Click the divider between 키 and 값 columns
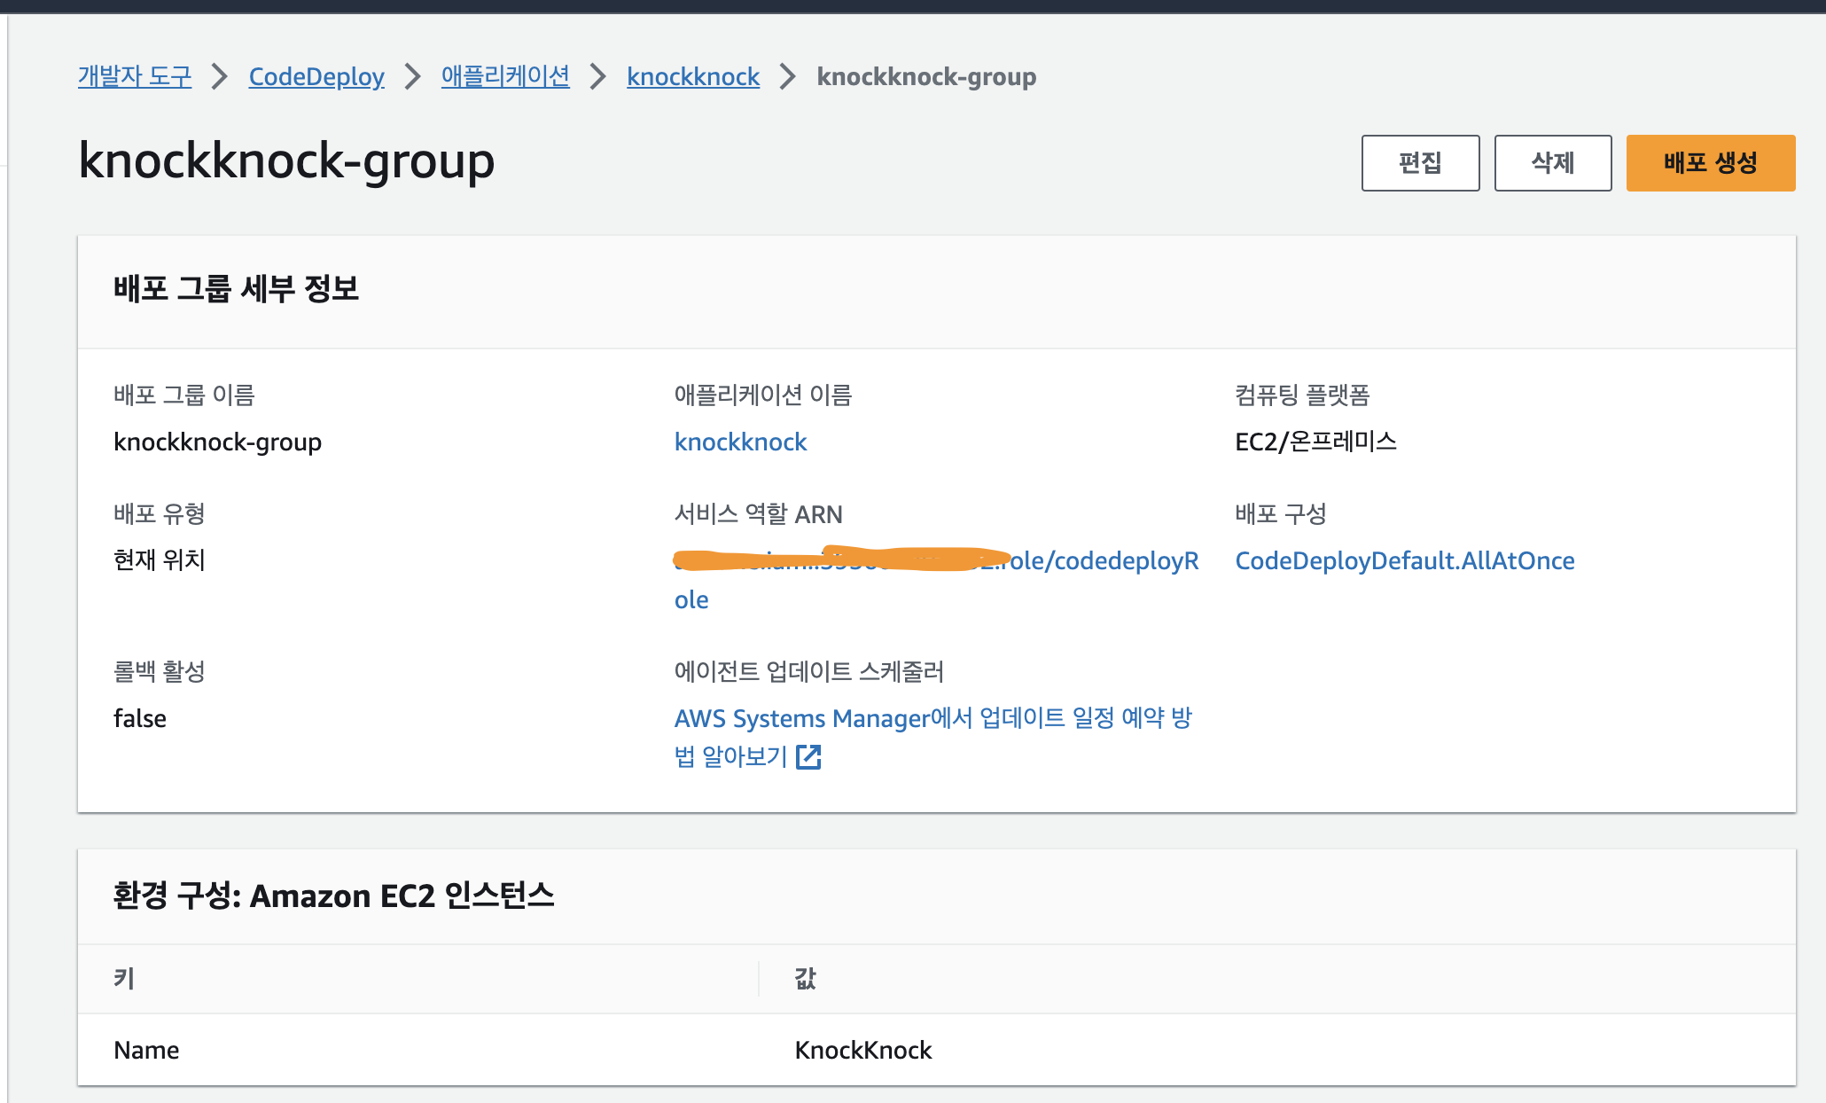Image resolution: width=1826 pixels, height=1103 pixels. coord(759,978)
